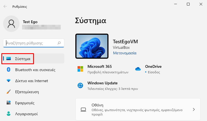Click the Μετονομασία rename link
The width and height of the screenshot is (207, 121).
coord(125,53)
